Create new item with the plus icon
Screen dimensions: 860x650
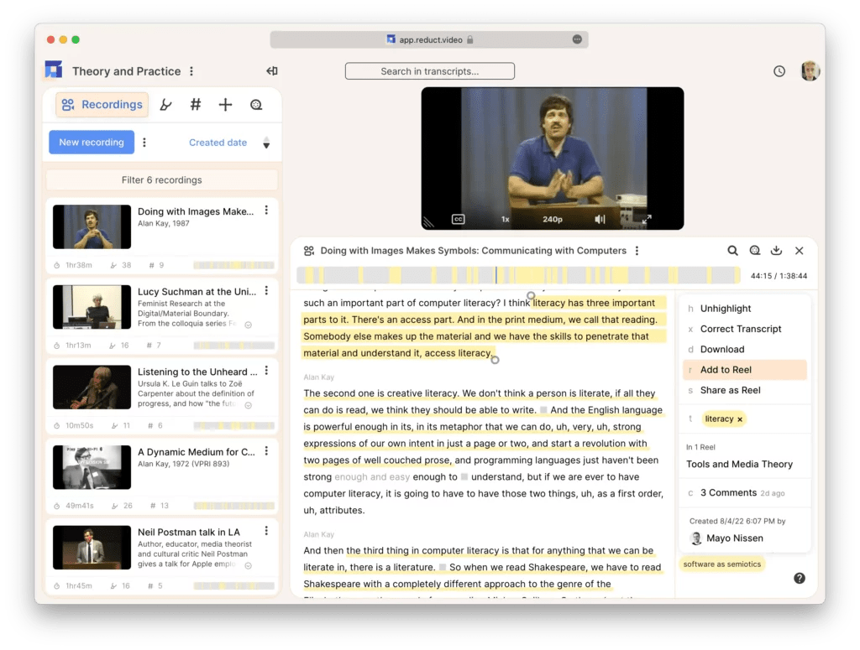pos(225,104)
